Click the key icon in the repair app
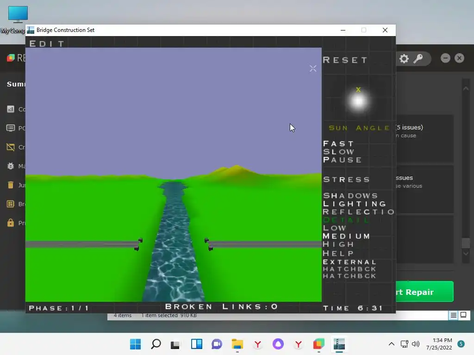This screenshot has width=474, height=355. (x=418, y=59)
